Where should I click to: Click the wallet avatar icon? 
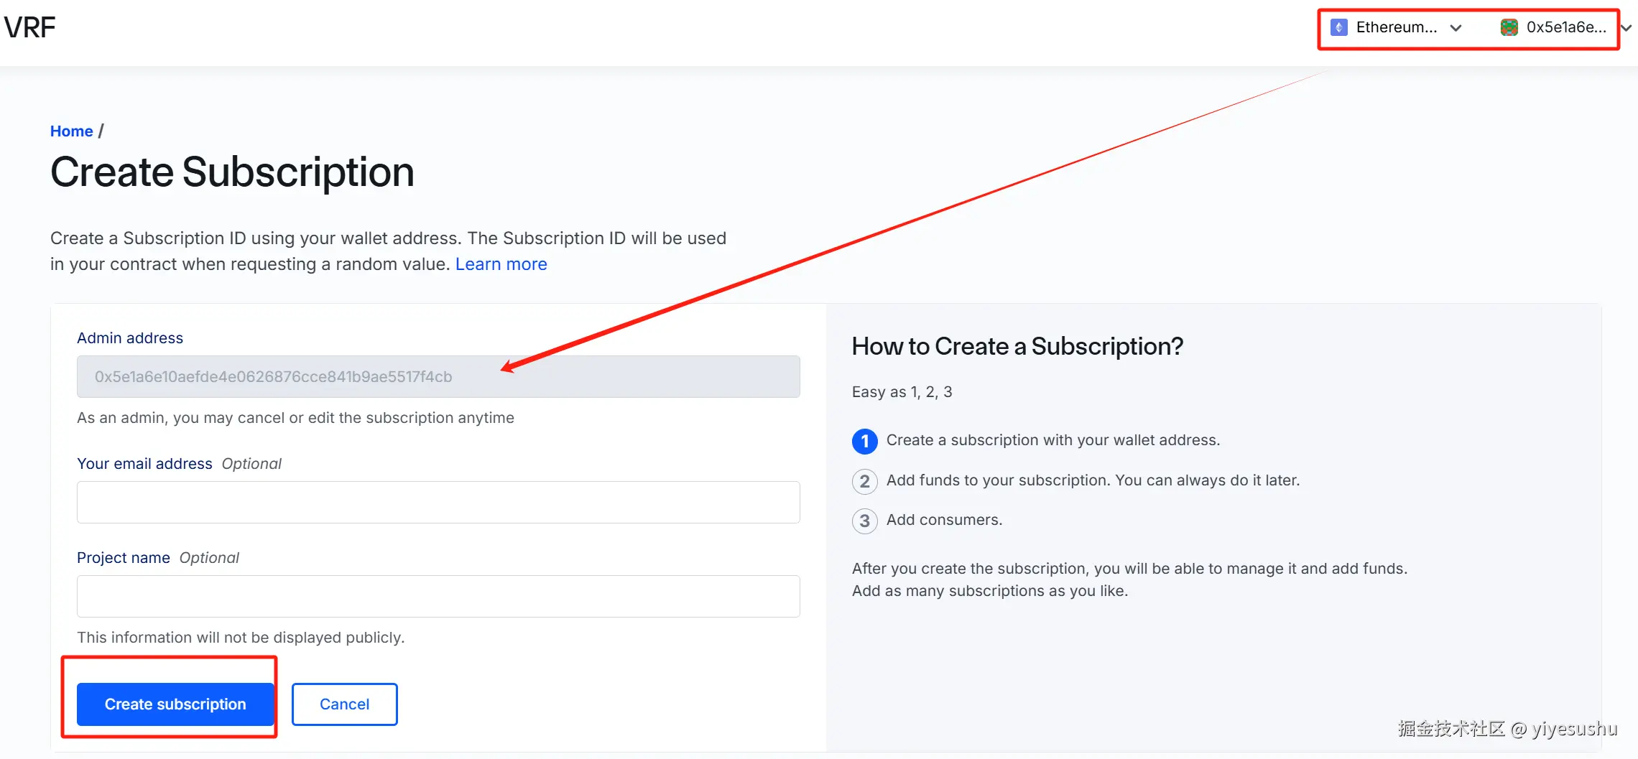[x=1509, y=28]
